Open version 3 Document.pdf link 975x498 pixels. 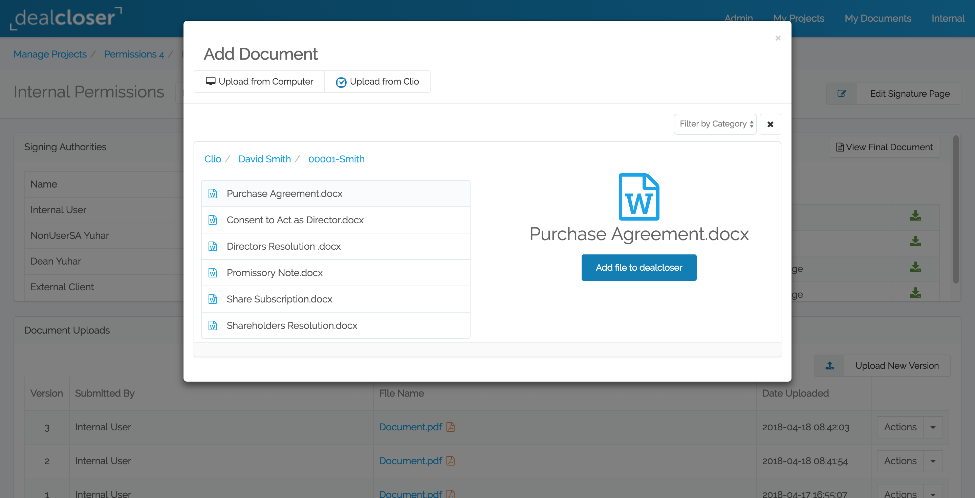tap(410, 427)
